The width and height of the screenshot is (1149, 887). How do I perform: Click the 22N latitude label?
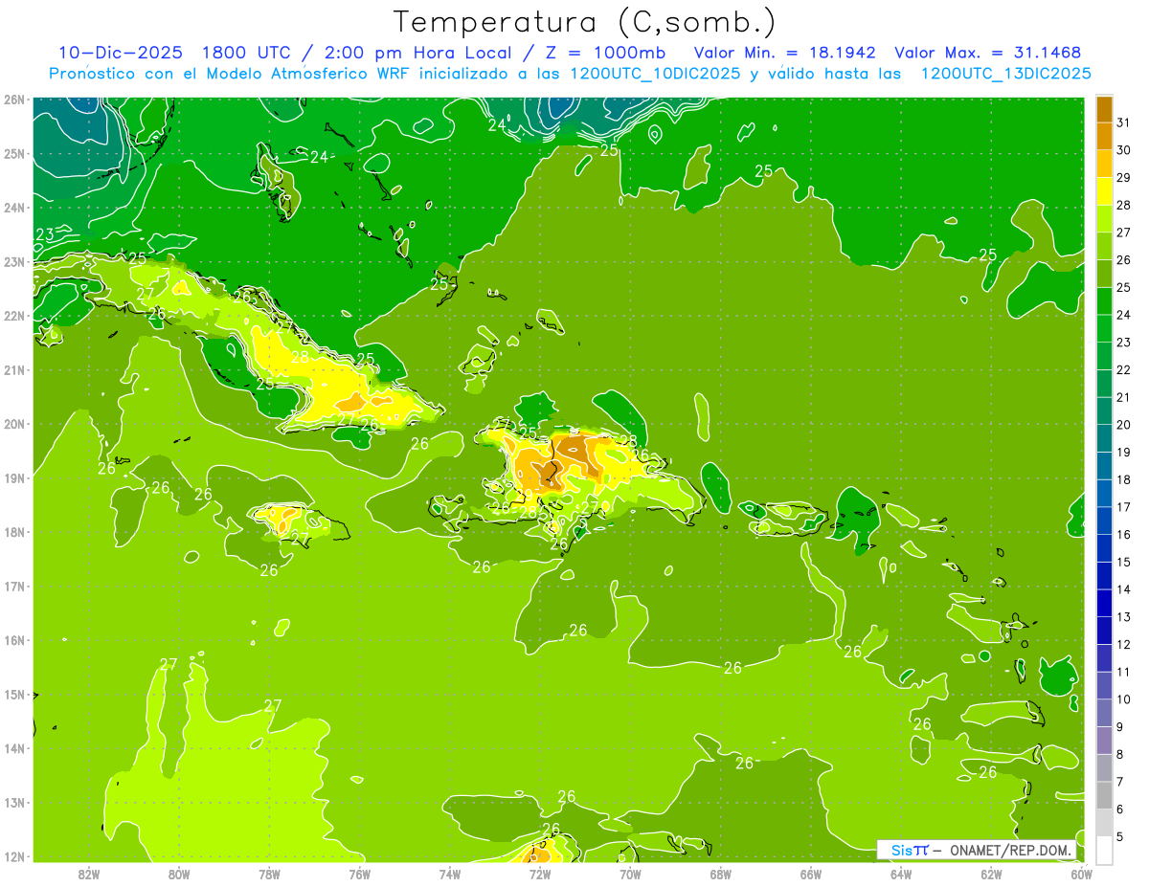click(13, 316)
